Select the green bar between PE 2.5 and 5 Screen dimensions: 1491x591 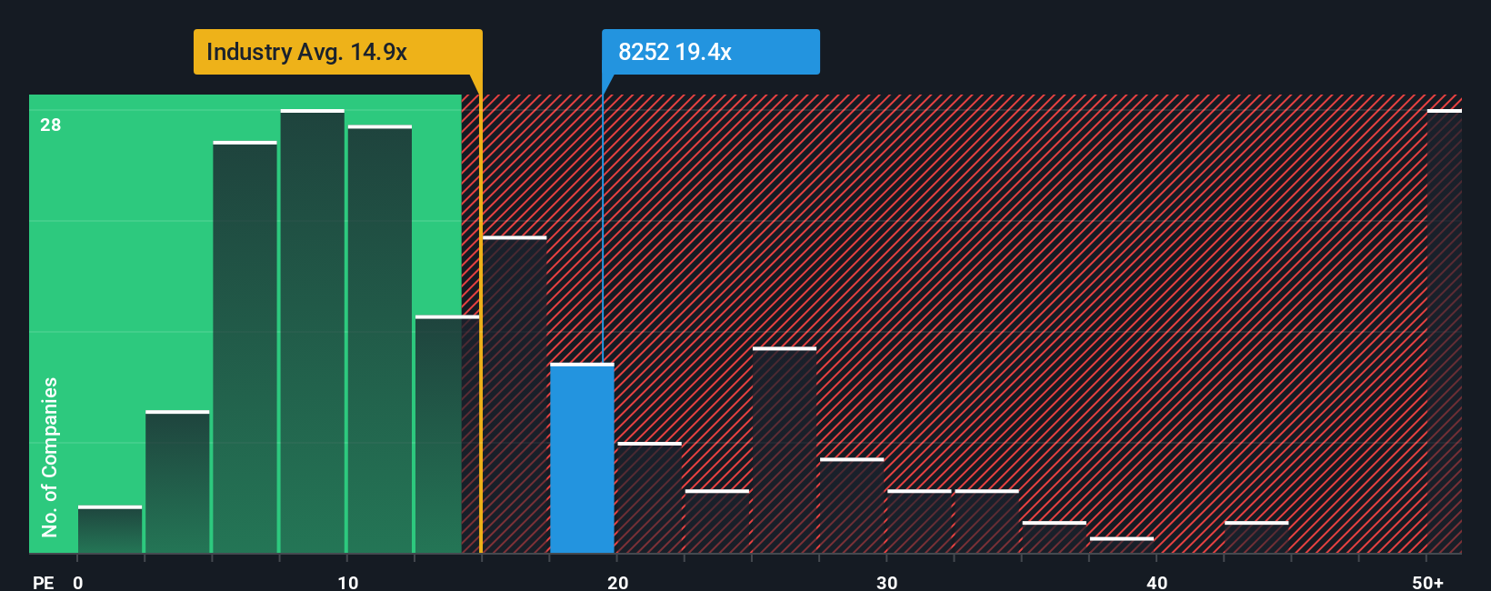tap(177, 482)
